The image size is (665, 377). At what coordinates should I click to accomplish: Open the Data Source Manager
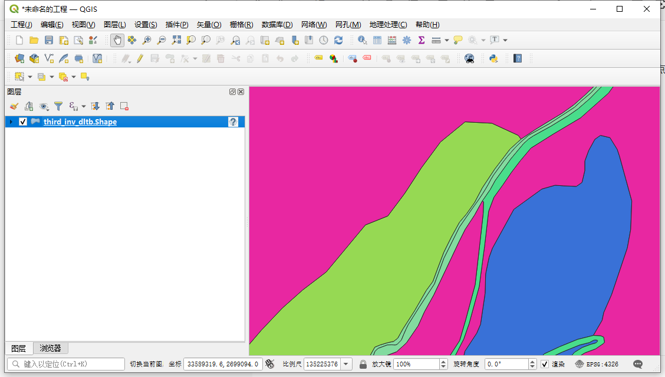coord(19,58)
